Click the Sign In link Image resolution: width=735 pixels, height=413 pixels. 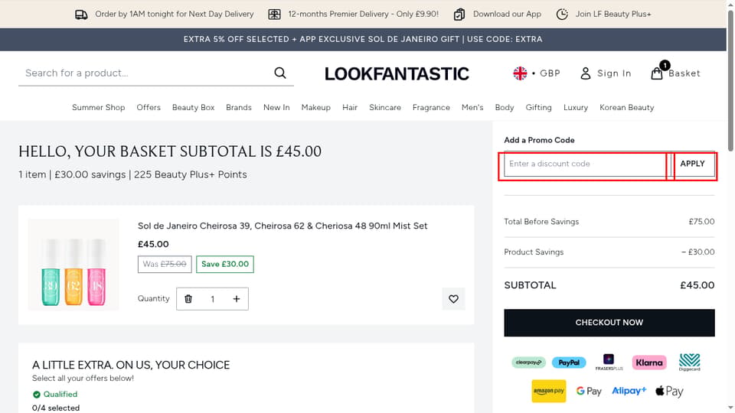tap(614, 73)
